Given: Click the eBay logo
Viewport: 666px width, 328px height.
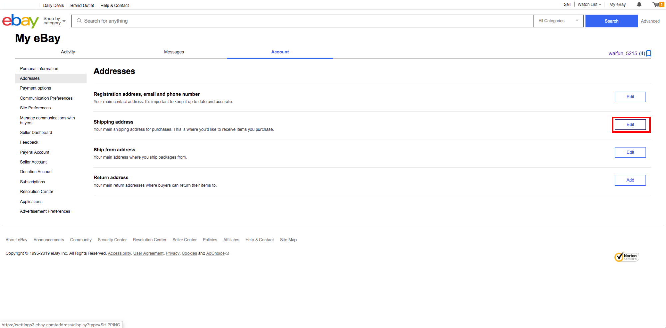Looking at the screenshot, I should pyautogui.click(x=20, y=21).
